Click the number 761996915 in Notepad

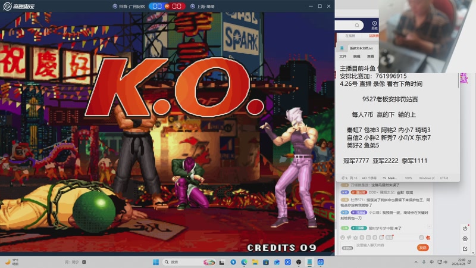click(x=391, y=76)
